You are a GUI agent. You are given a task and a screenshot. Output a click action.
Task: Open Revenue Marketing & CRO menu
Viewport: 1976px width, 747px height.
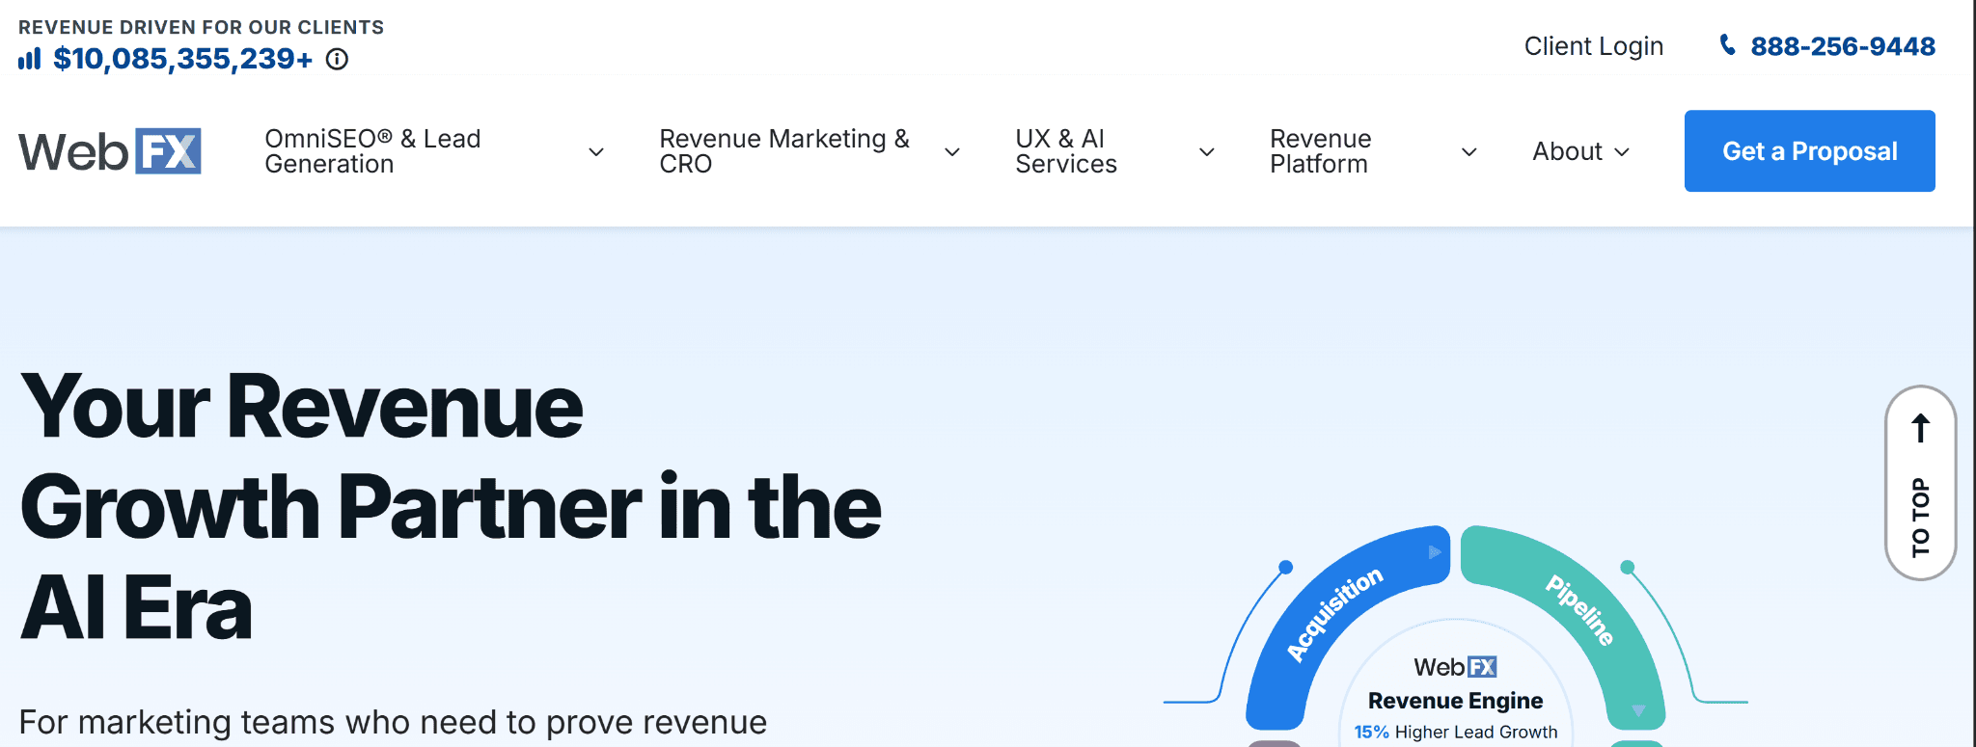click(784, 151)
